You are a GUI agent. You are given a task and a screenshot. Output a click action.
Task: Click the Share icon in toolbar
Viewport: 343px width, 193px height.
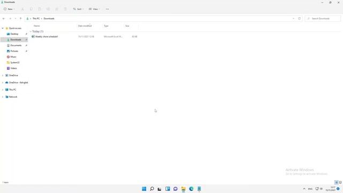pos(57,9)
